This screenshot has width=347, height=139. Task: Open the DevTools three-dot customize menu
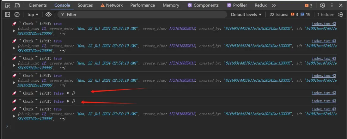[332, 5]
